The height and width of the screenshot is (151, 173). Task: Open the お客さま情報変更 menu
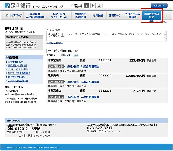152,15
